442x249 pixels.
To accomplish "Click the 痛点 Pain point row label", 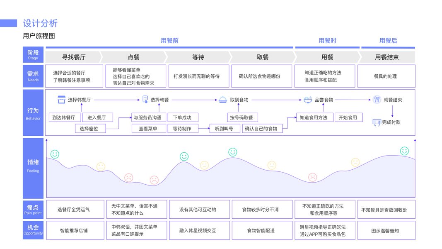I will click(33, 210).
